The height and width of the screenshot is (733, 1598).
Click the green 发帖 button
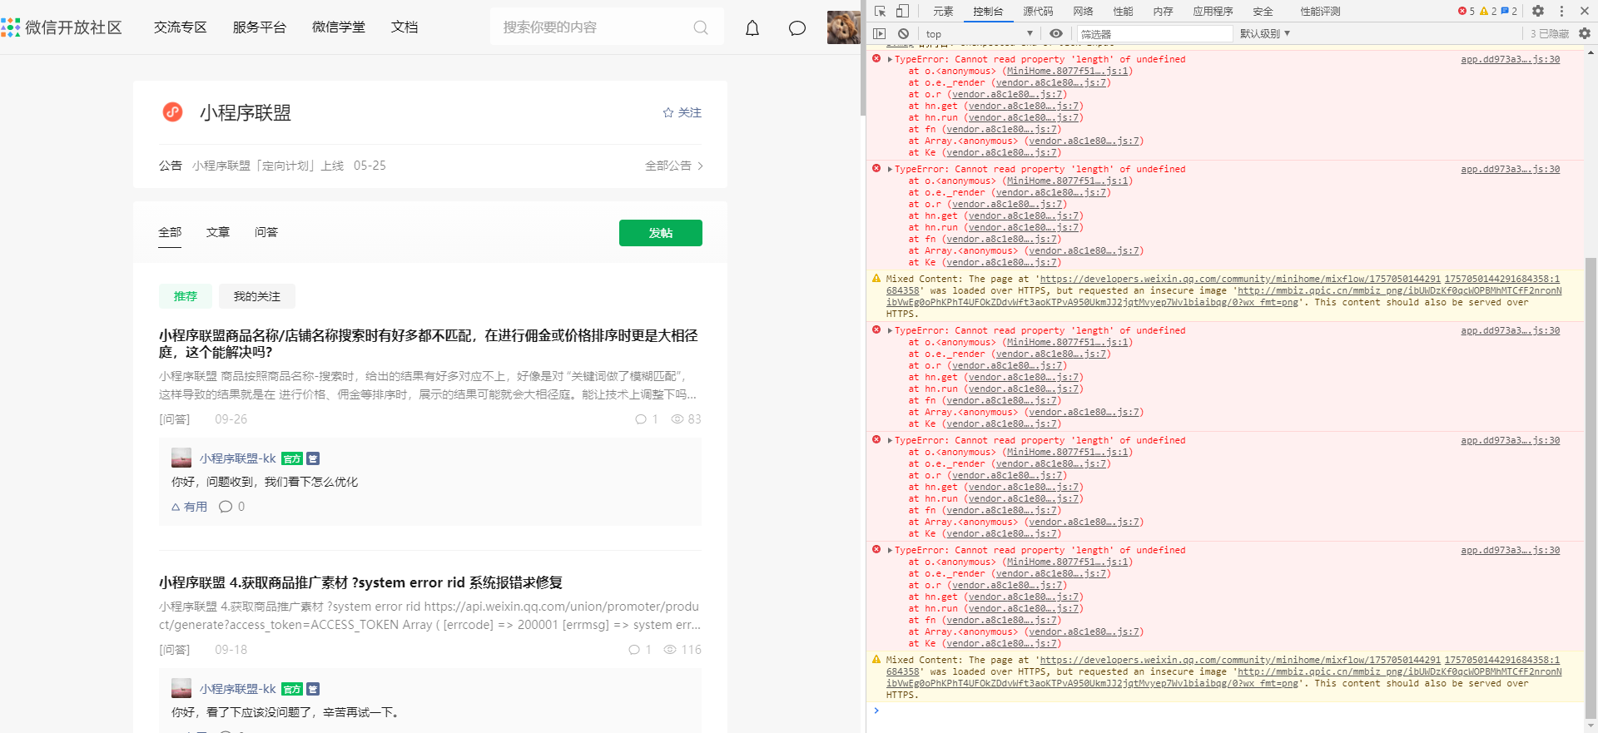[x=661, y=233]
